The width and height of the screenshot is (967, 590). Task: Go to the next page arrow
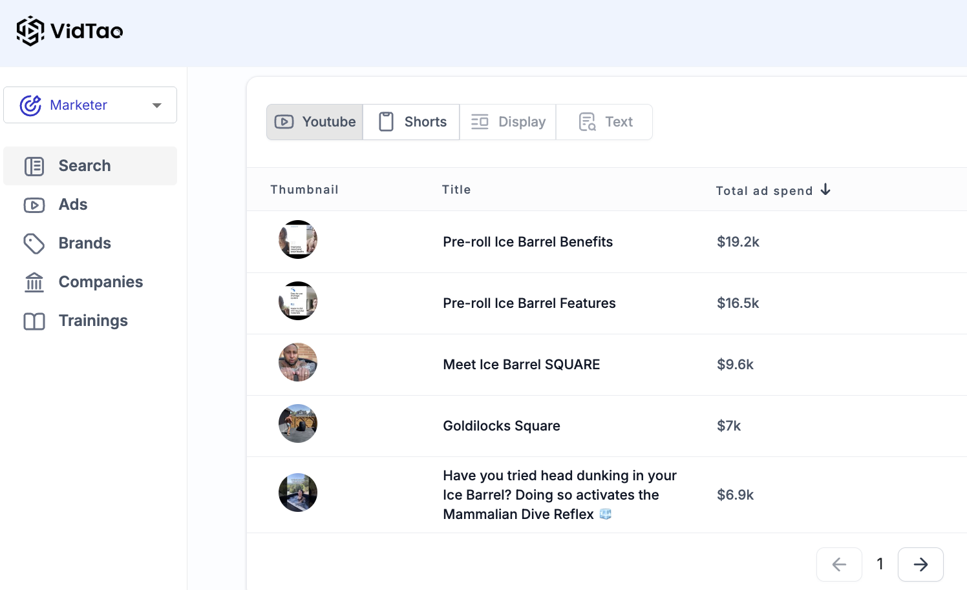click(920, 564)
